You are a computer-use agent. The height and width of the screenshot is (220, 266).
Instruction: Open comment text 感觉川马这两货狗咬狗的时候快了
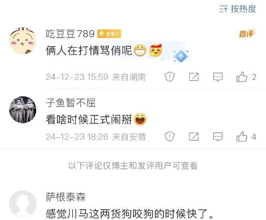(x=130, y=214)
